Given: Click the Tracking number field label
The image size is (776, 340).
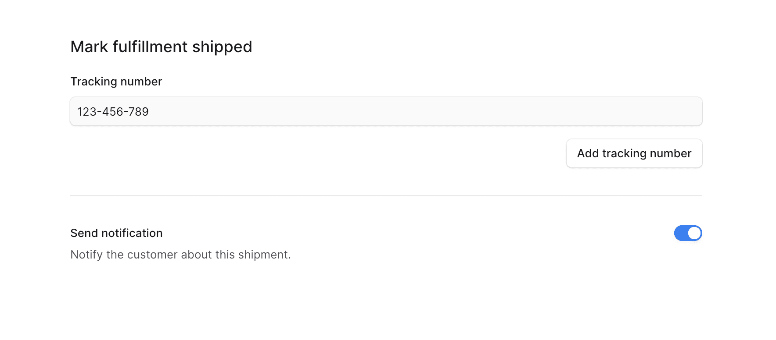Looking at the screenshot, I should coord(116,81).
